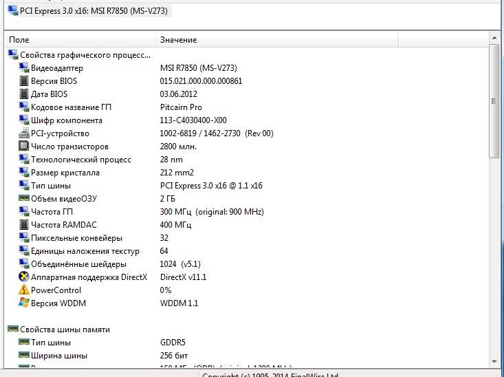Select the 'DirectX v11.1' value
504x377 pixels.
pos(183,277)
